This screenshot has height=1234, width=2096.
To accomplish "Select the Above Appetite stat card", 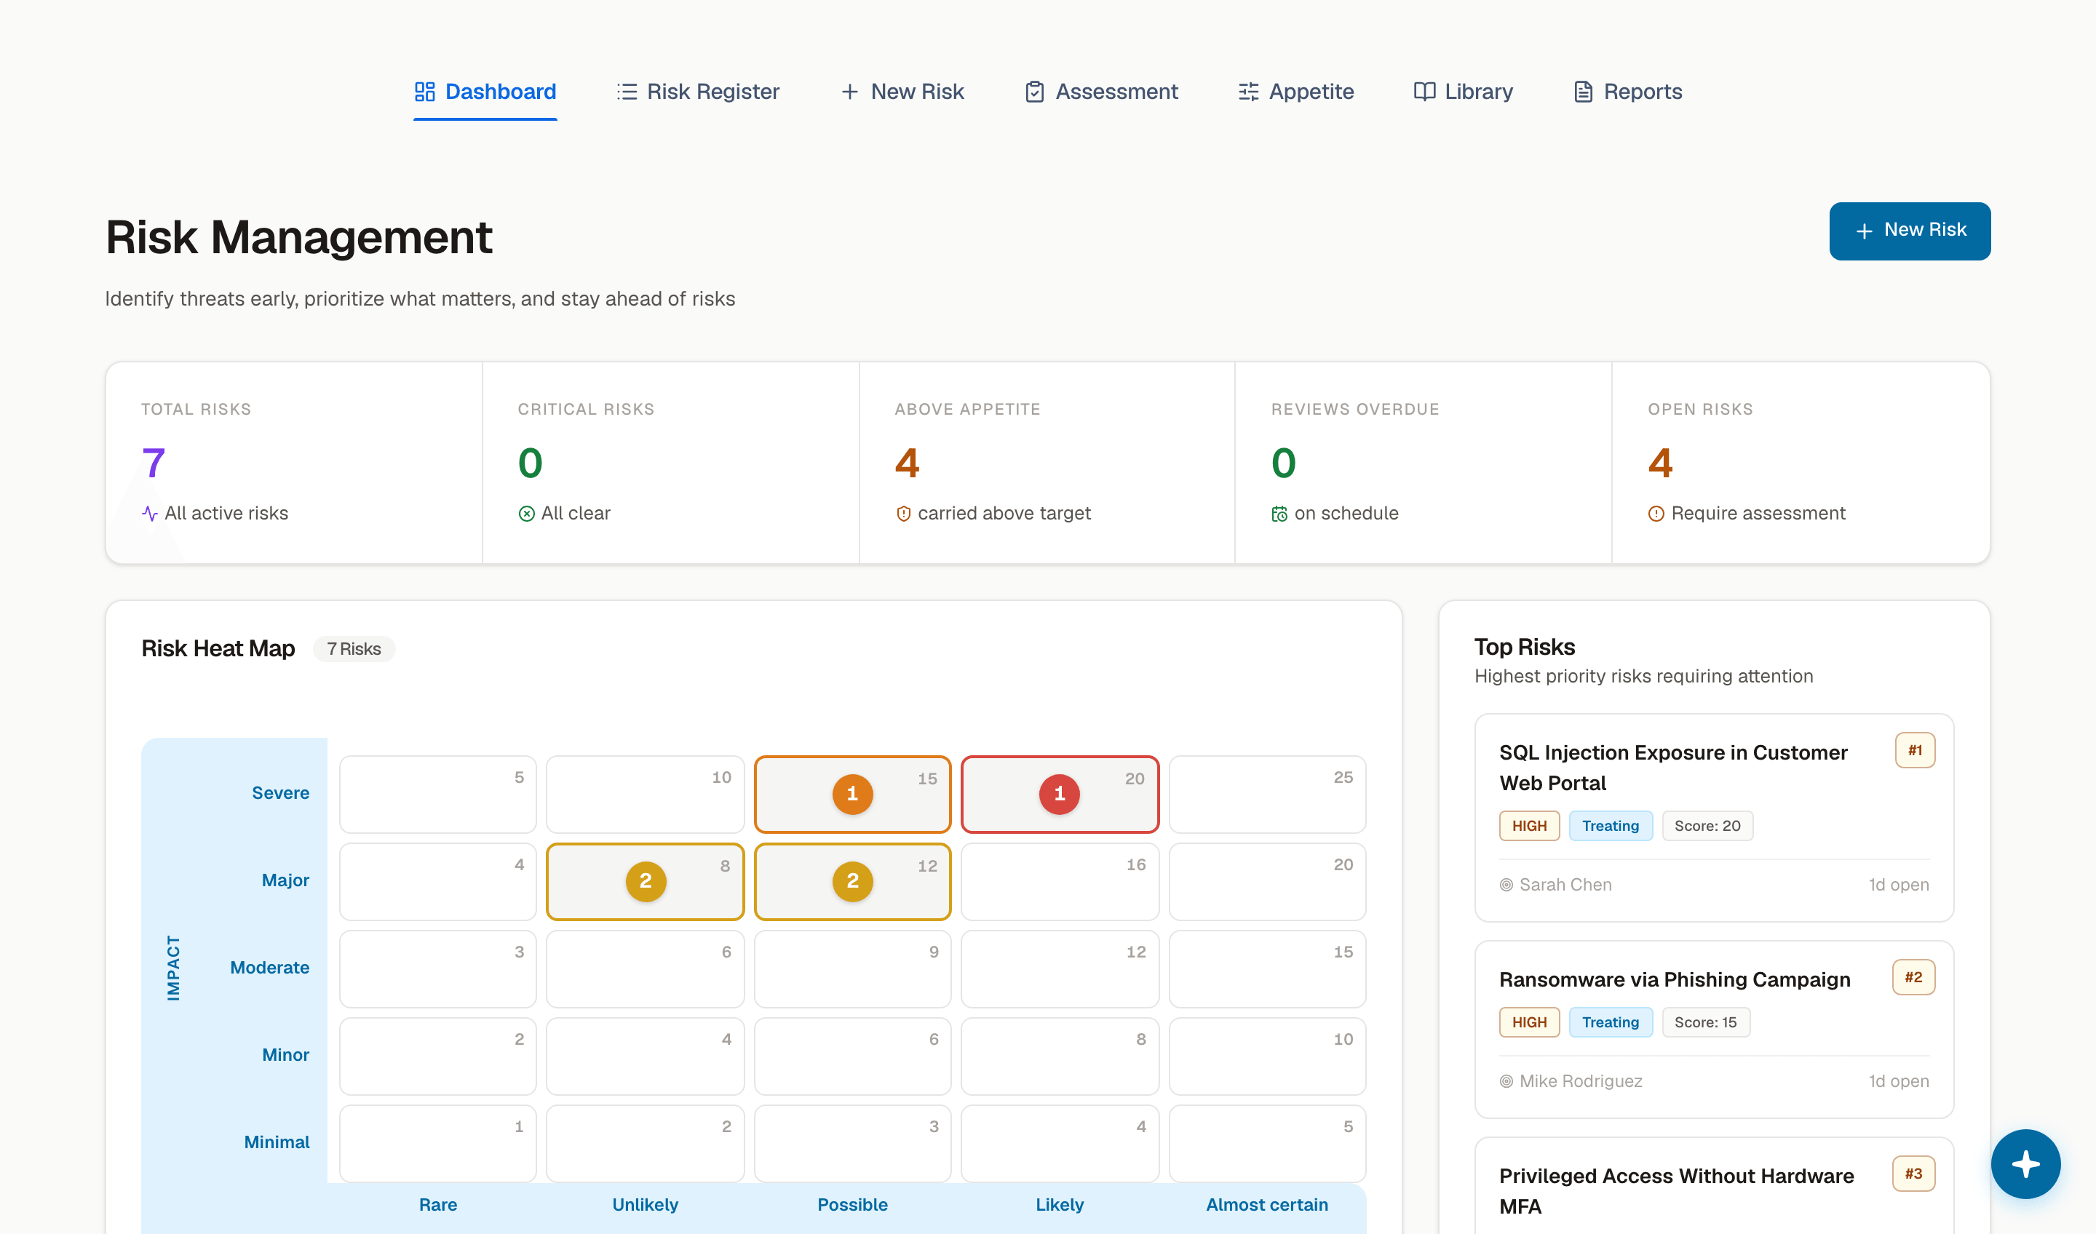I will point(1047,462).
